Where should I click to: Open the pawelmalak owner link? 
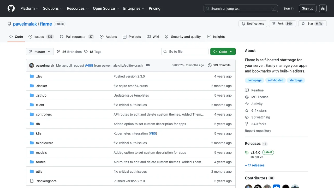coord(25,24)
